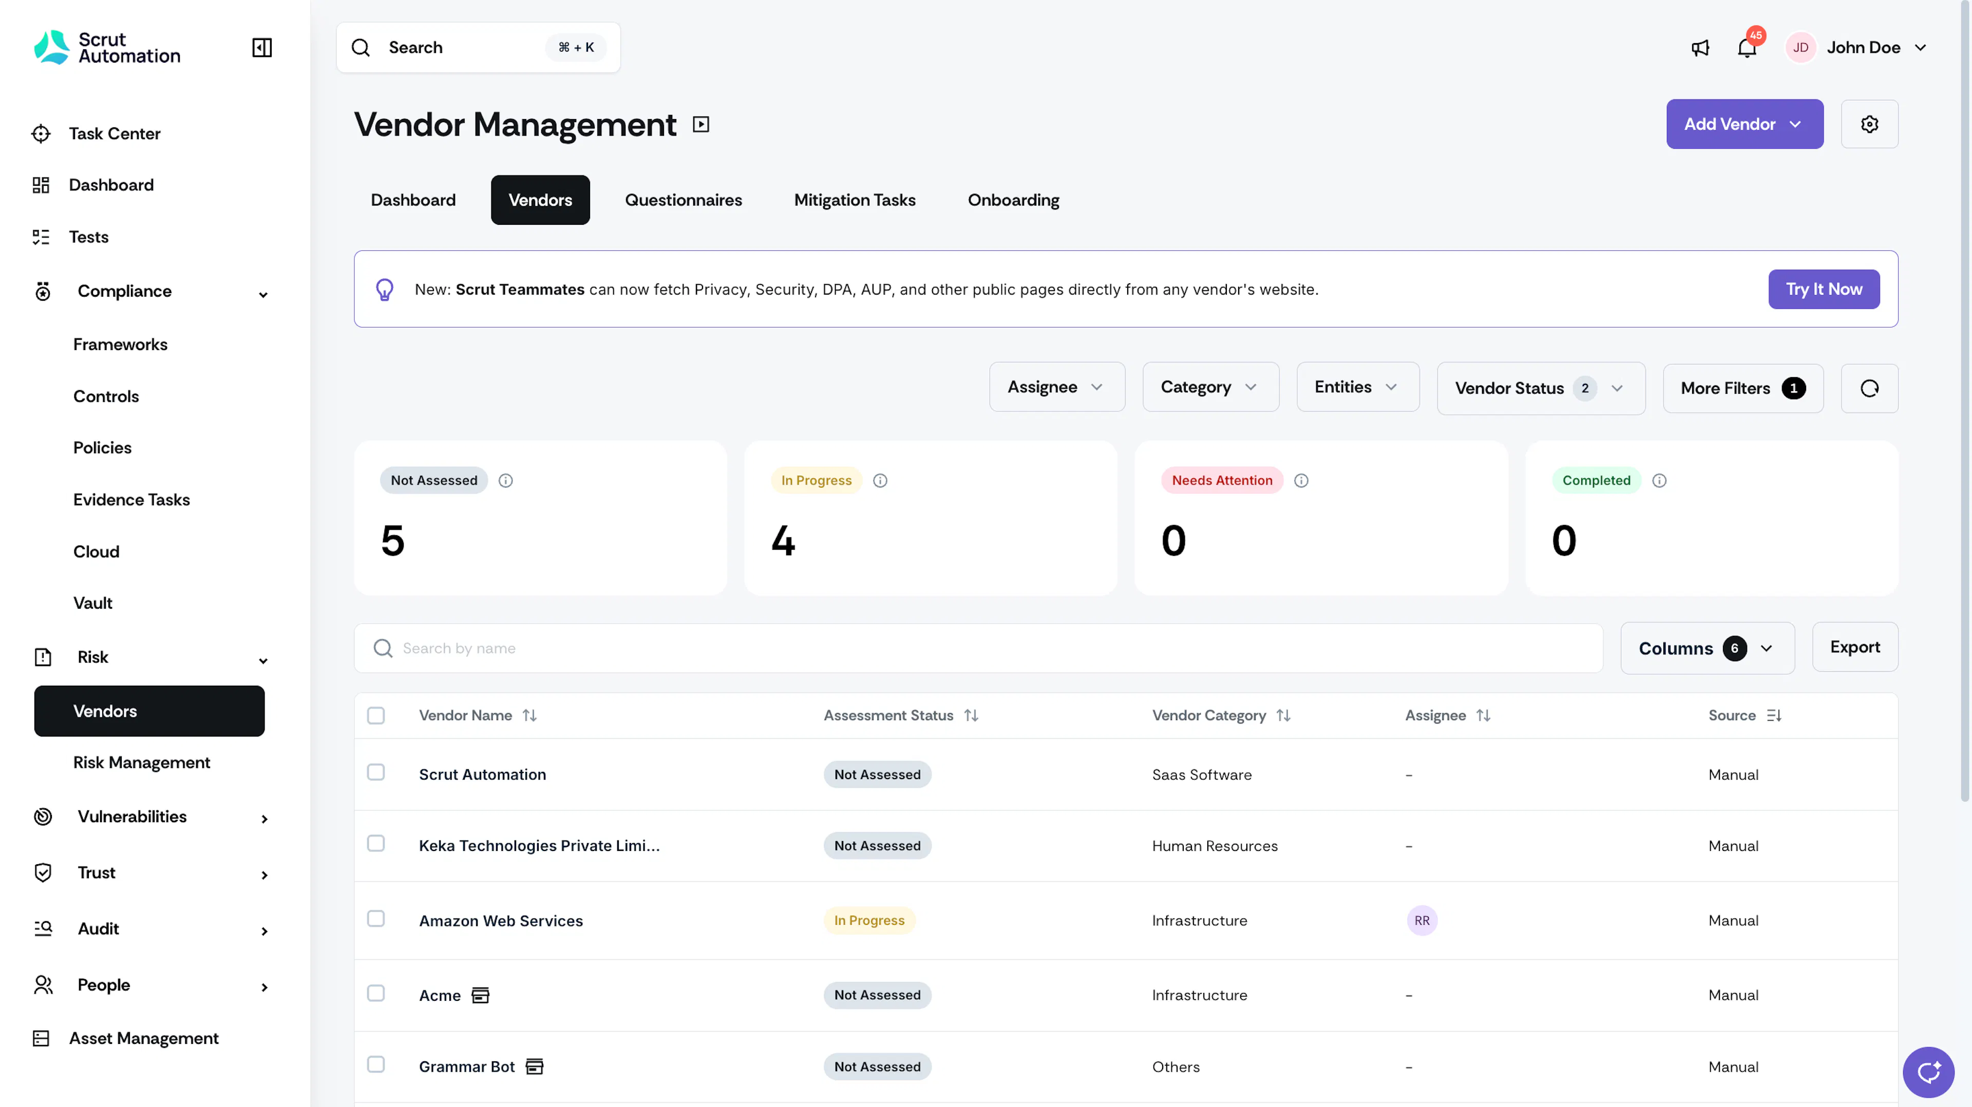Check the Scrut Automation row checkbox
1972x1107 pixels.
coord(376,773)
